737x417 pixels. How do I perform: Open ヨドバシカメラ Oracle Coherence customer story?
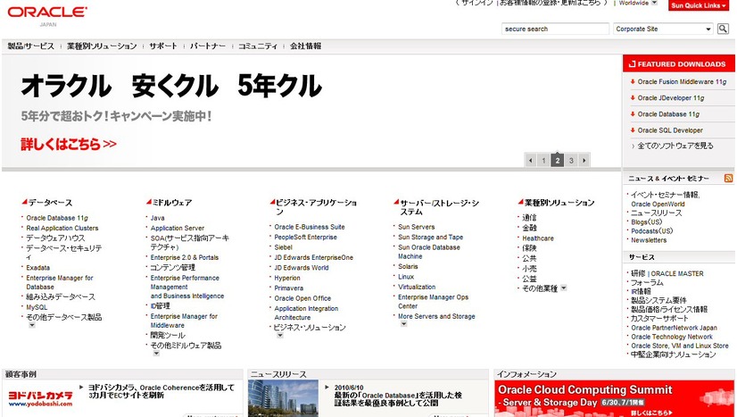161,391
